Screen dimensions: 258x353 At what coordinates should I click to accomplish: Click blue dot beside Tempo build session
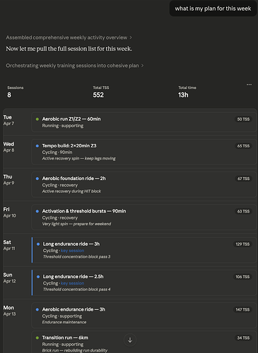[37, 146]
